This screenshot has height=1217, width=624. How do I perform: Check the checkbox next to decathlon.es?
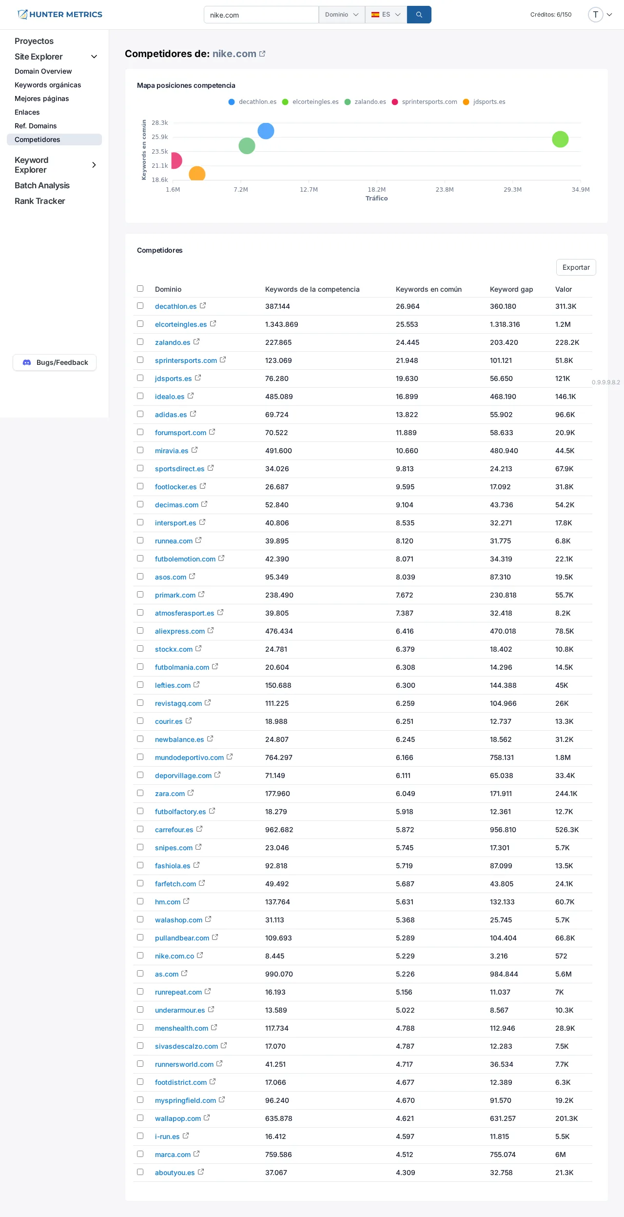[x=140, y=306]
